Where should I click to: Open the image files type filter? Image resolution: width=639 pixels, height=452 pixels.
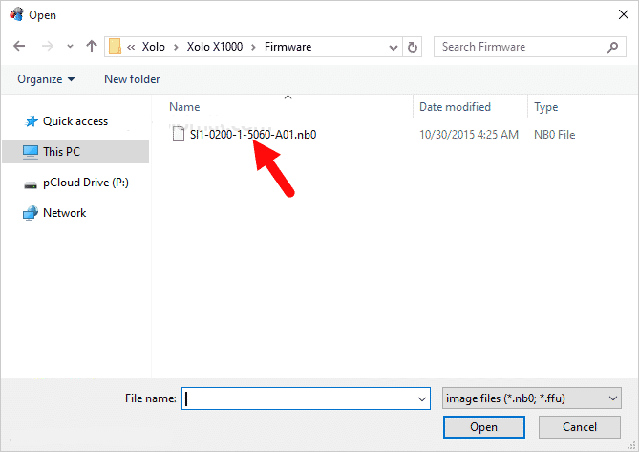click(531, 398)
